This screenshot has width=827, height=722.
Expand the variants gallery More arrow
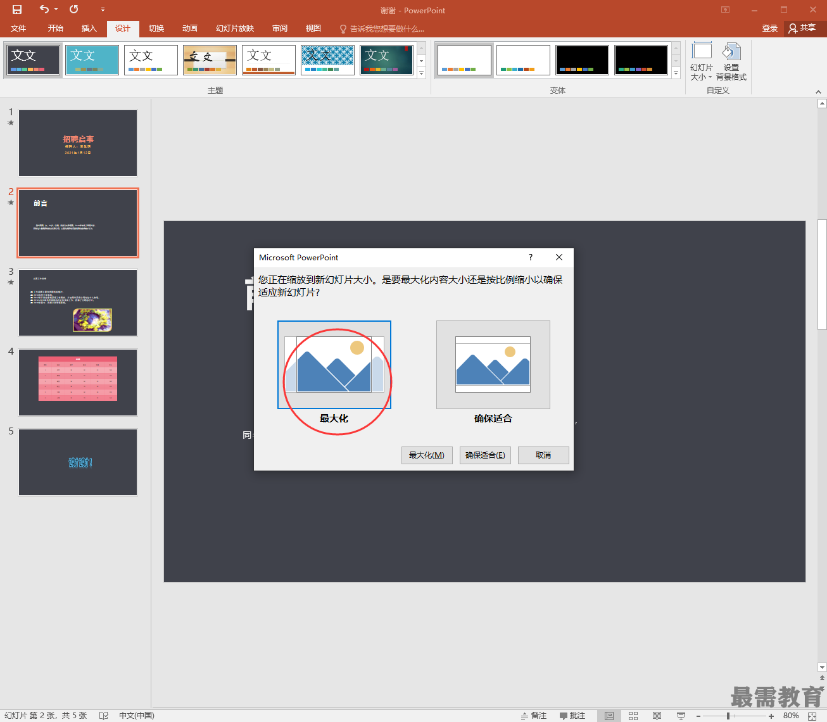[676, 73]
